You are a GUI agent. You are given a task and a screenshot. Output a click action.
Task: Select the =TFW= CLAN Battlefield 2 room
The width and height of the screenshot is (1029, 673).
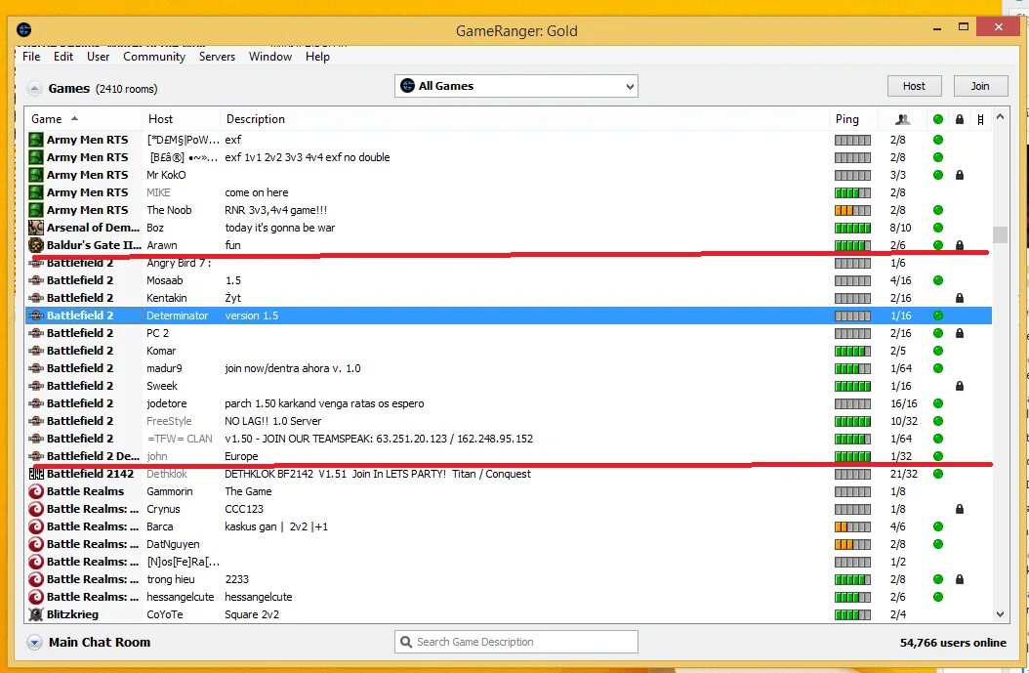[509, 439]
